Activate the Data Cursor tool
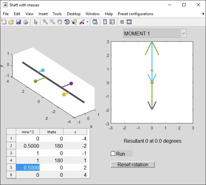 point(74,22)
